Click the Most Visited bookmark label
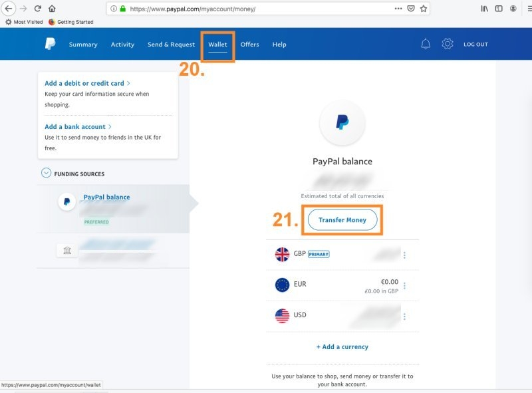Viewport: 532px width, 393px height. click(28, 22)
